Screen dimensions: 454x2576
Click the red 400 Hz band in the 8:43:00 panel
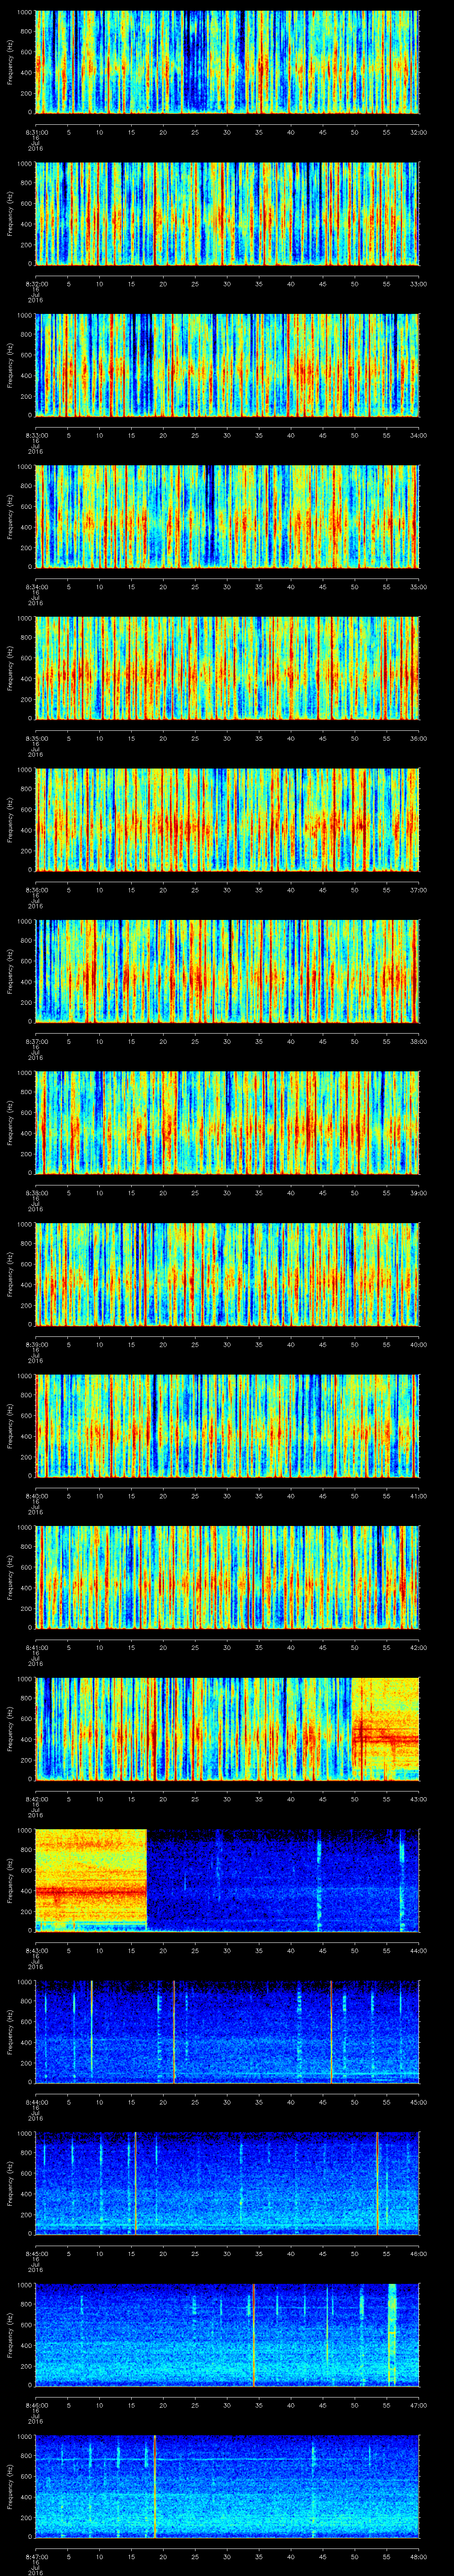(91, 1891)
